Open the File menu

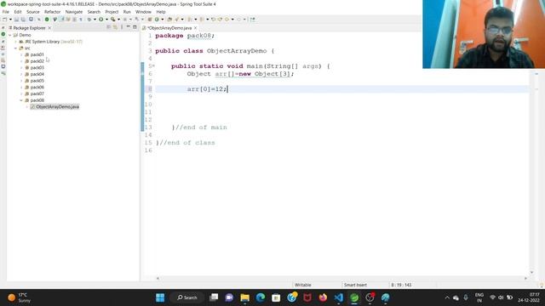[x=6, y=12]
